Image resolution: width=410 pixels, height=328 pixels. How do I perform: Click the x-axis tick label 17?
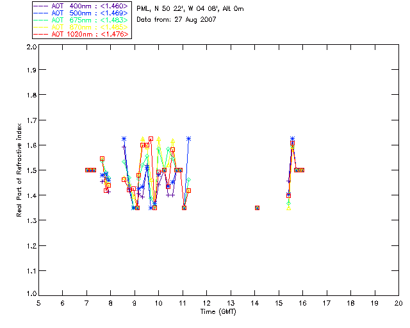click(327, 303)
